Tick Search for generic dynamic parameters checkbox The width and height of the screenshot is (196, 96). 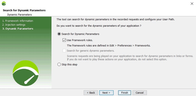(x=64, y=51)
